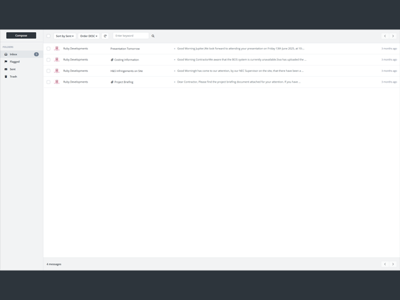The height and width of the screenshot is (300, 400).
Task: Open the Order DESC dropdown
Action: 89,36
